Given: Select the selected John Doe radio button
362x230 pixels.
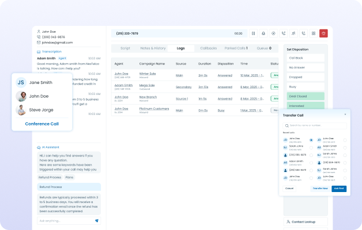Looking at the screenshot, I should pos(311,140).
